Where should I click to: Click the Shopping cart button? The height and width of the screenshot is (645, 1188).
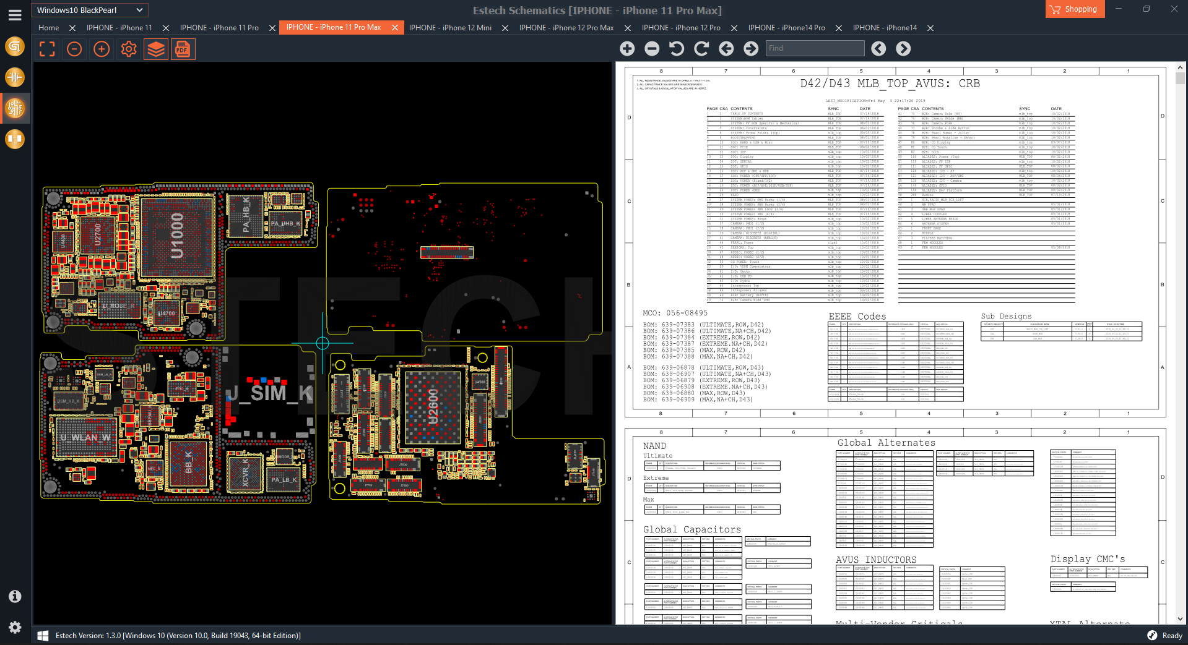1075,9
